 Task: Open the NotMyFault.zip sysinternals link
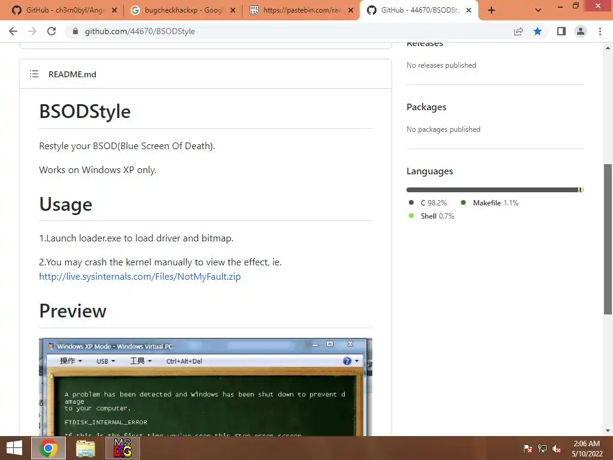point(140,277)
